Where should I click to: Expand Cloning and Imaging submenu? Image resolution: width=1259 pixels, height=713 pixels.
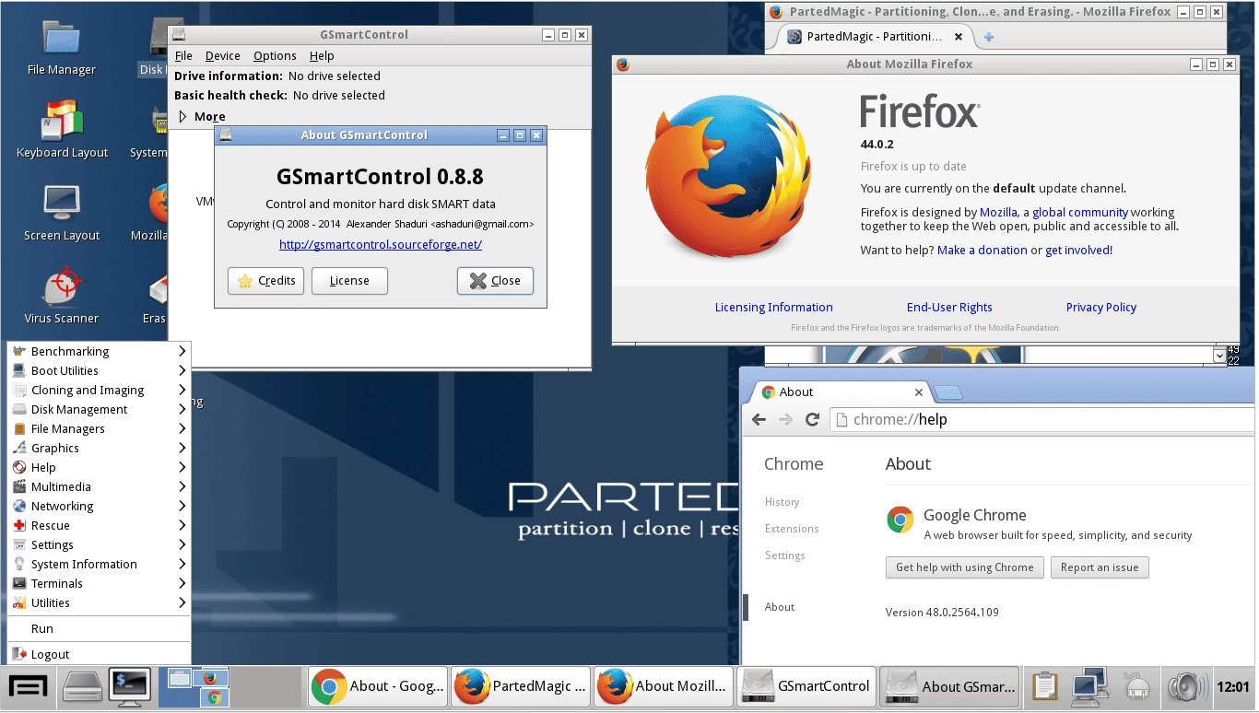(x=182, y=390)
